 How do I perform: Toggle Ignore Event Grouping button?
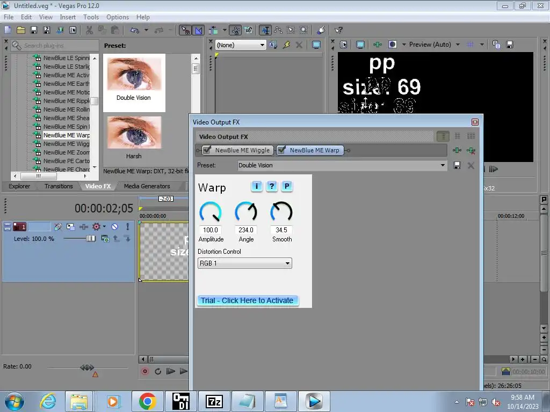coord(249,31)
